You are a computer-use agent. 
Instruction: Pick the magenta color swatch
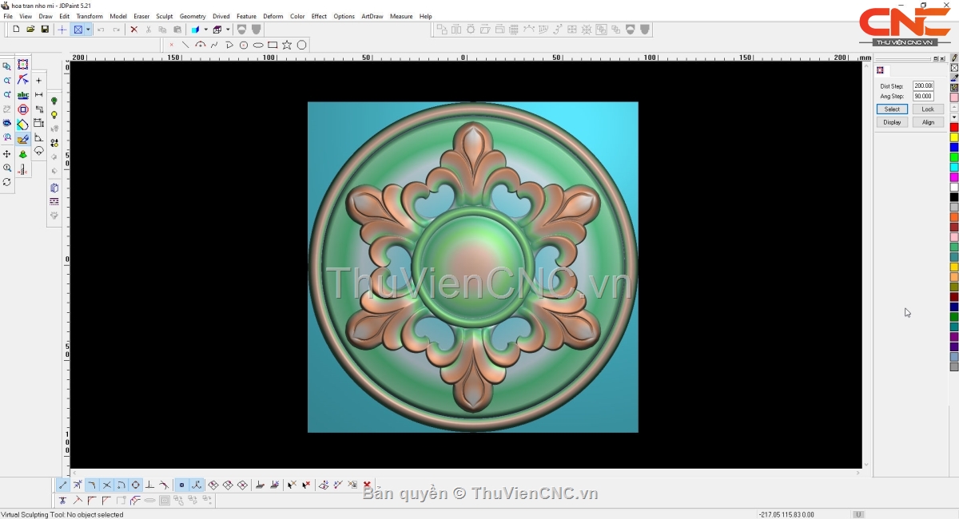[954, 177]
